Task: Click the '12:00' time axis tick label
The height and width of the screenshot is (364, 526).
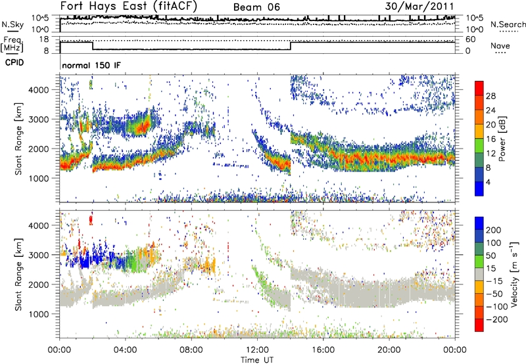Action: point(257,350)
